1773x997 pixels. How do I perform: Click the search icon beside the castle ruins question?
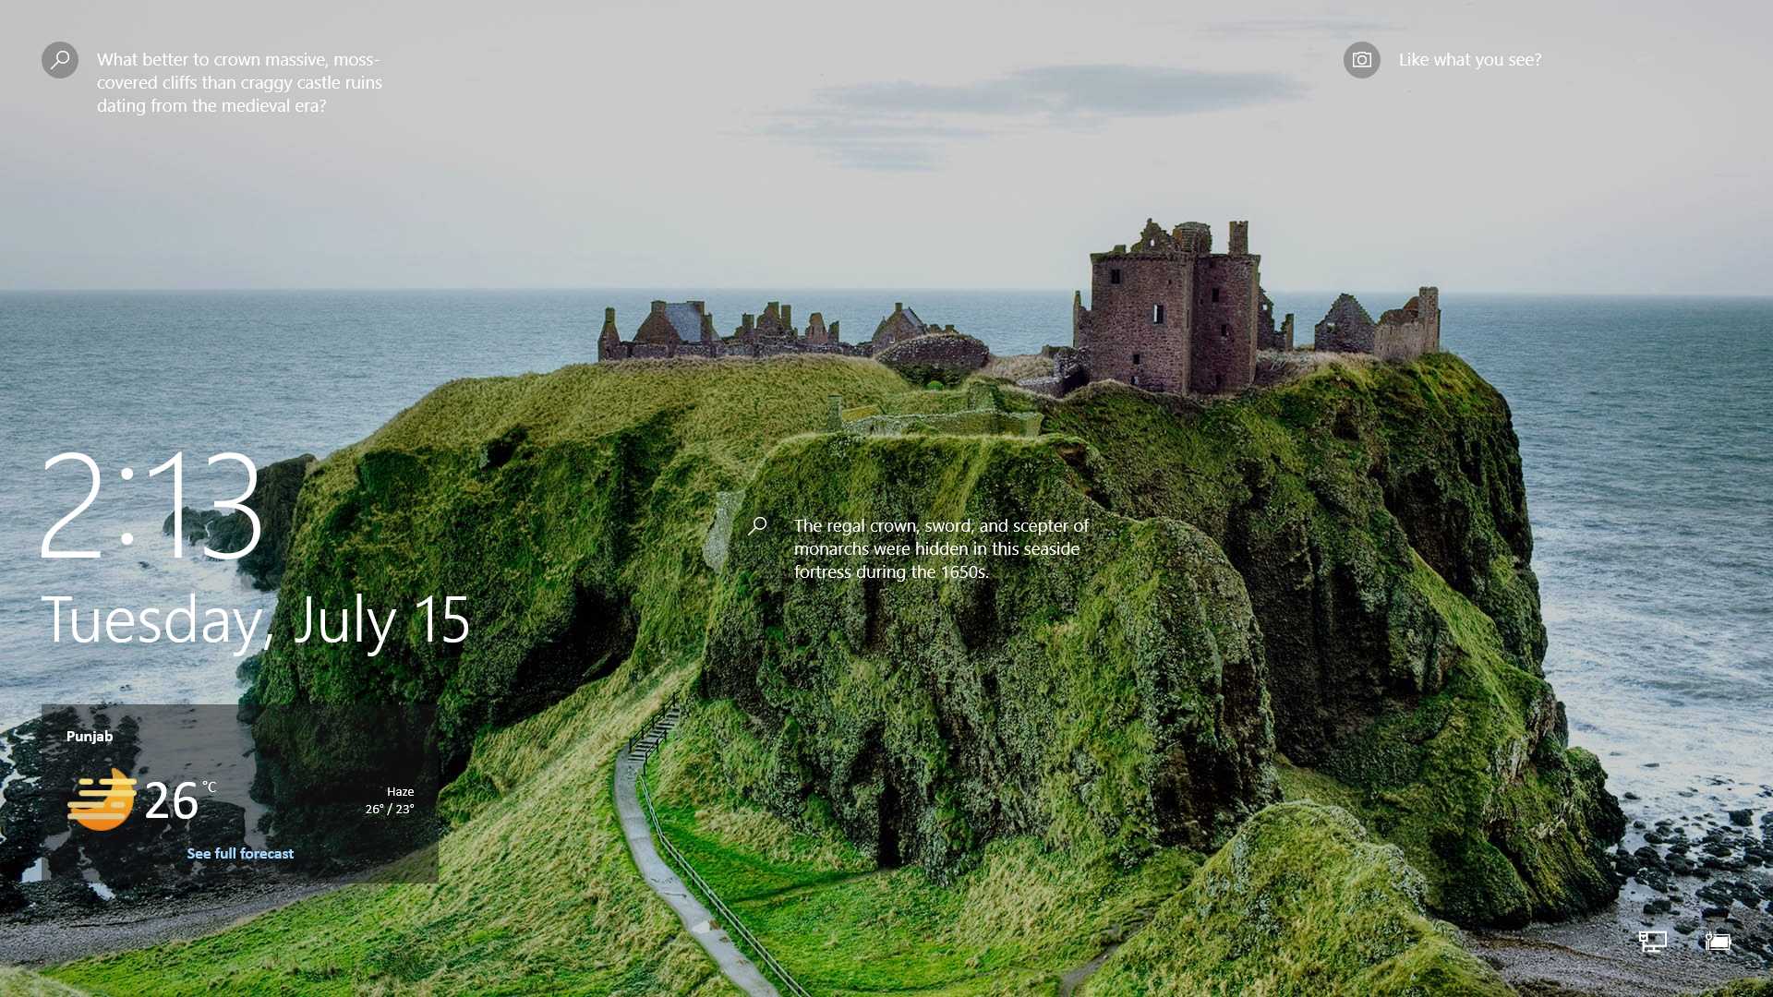[60, 60]
